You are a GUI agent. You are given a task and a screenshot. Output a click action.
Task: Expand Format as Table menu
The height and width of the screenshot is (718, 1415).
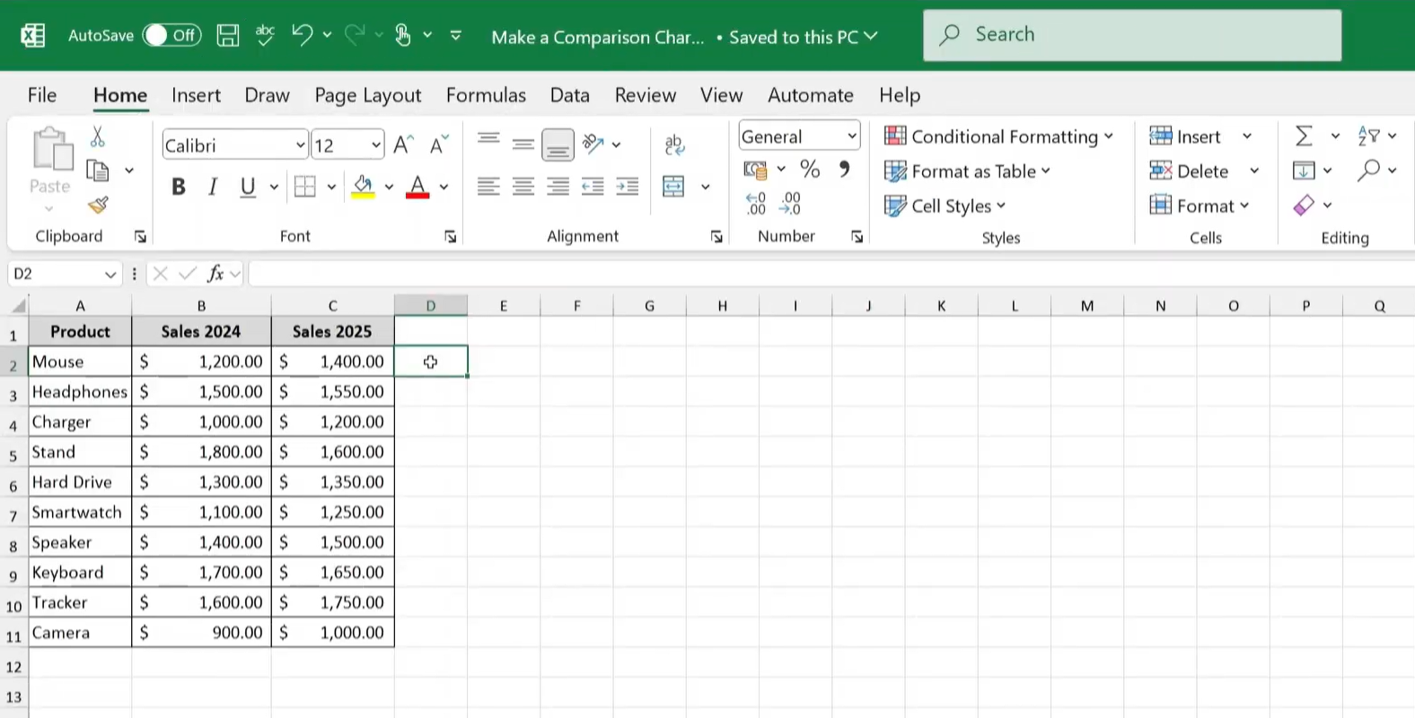coord(967,171)
